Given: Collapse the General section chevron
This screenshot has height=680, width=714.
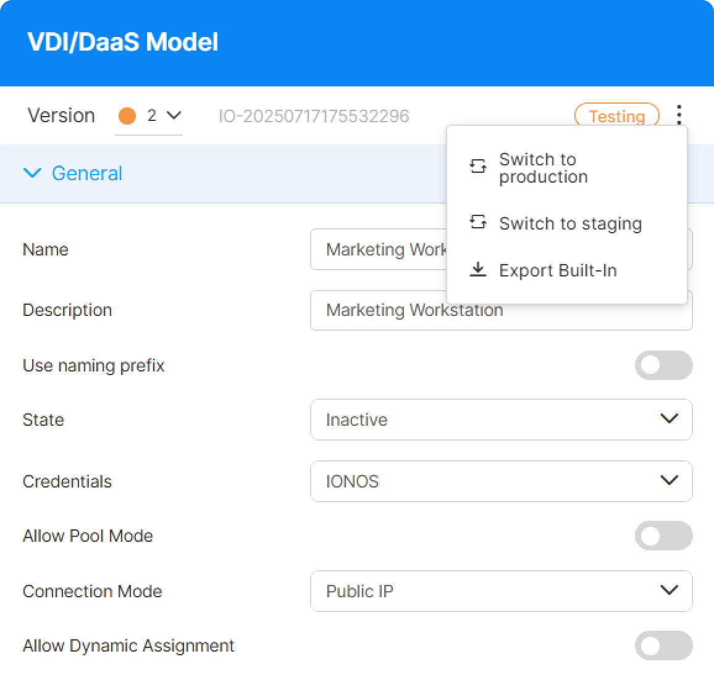Looking at the screenshot, I should 32,173.
